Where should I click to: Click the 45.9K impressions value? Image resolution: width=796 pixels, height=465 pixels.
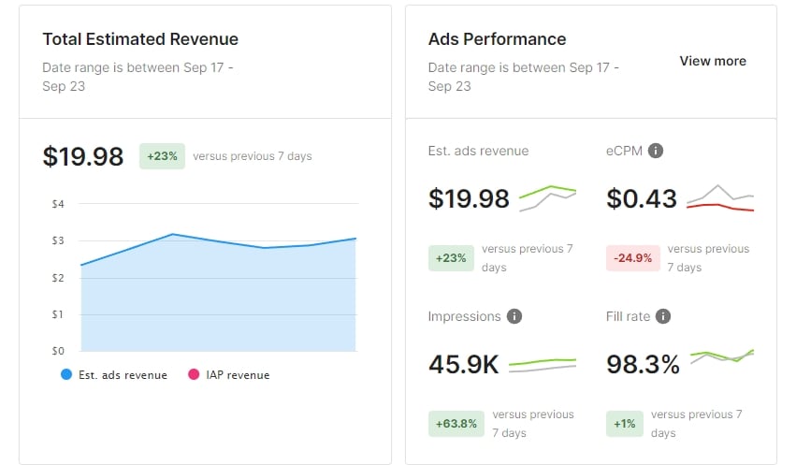point(464,365)
